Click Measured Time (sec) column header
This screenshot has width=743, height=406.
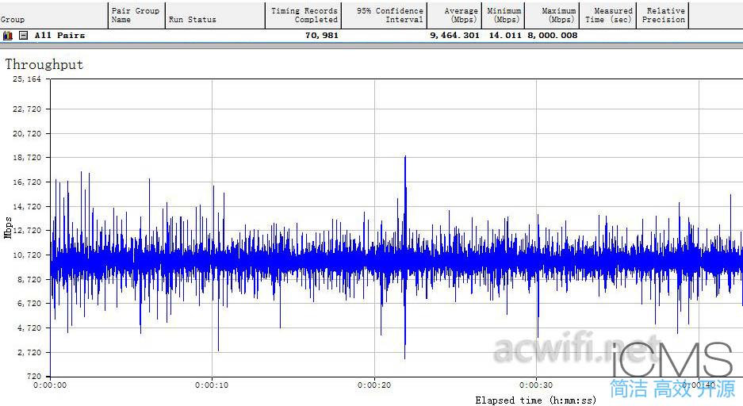coord(607,15)
